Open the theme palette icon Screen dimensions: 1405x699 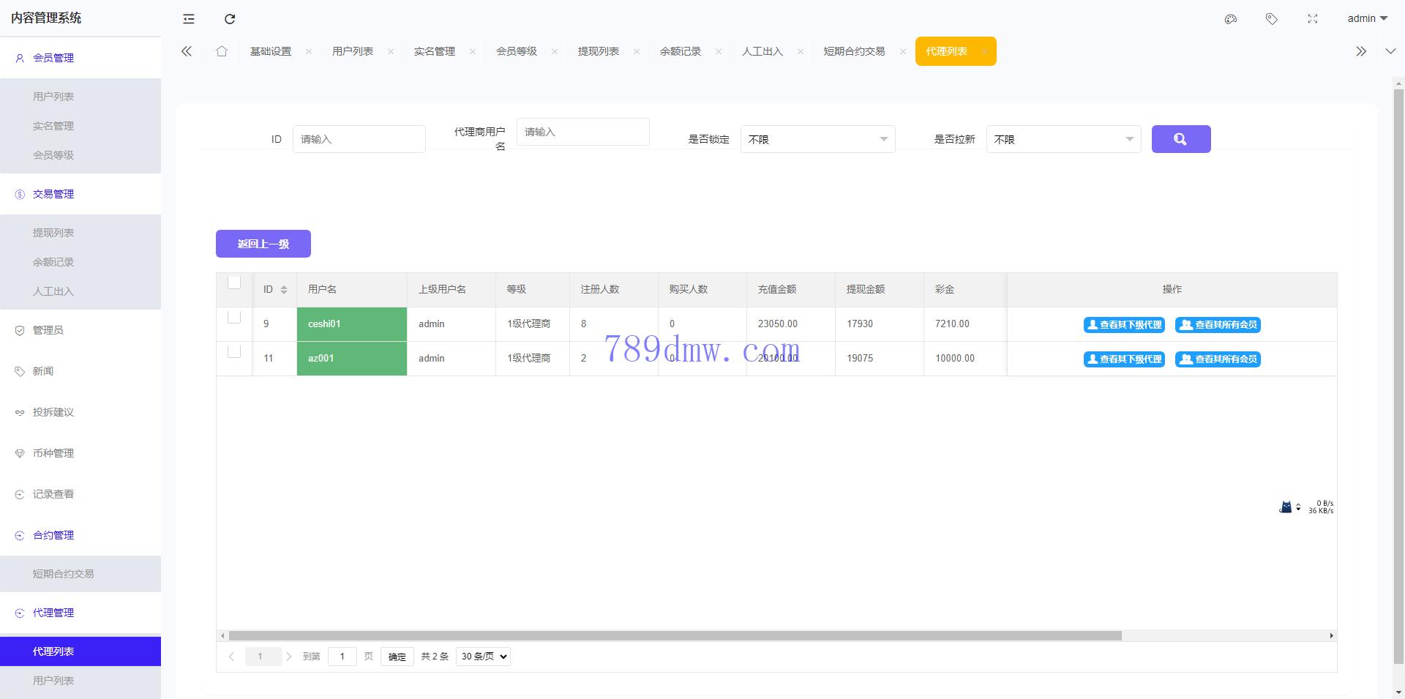(x=1231, y=19)
